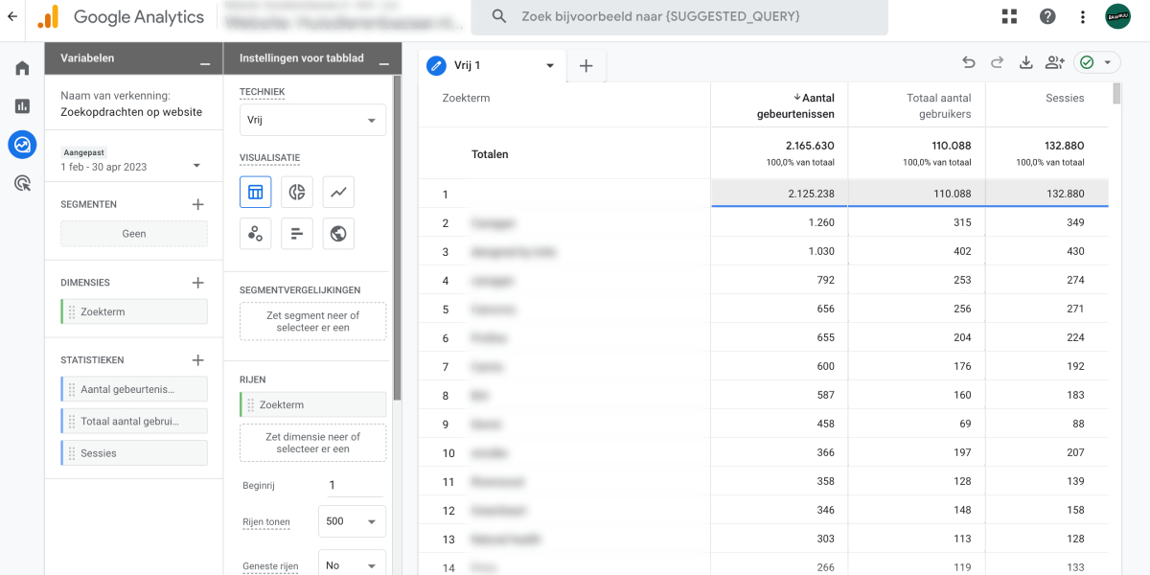1150x575 pixels.
Task: Select the donut chart visualization icon
Action: click(297, 192)
